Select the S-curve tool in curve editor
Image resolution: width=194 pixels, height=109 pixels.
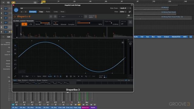point(15,68)
